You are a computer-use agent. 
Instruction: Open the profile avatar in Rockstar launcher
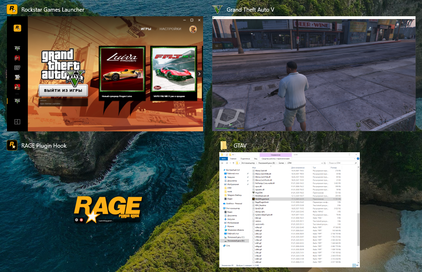pos(193,29)
